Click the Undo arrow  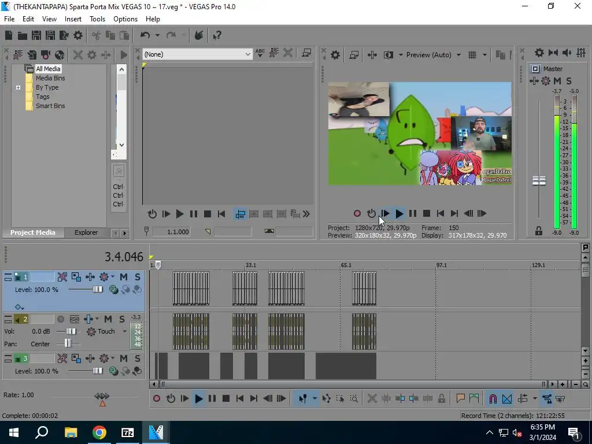coord(145,35)
